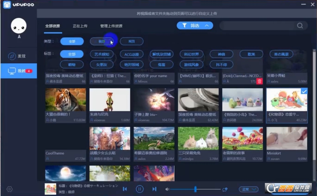Viewport: 317px width, 196px height.
Task: Uncheck the selected 《化物语》 wallpaper checkmark
Action: pos(304,91)
